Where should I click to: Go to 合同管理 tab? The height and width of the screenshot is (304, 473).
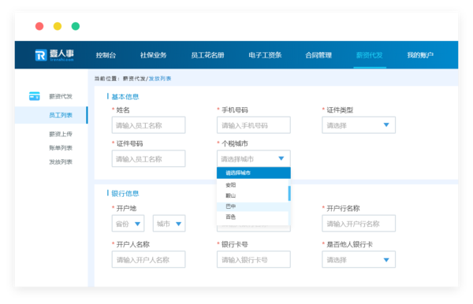click(x=318, y=55)
